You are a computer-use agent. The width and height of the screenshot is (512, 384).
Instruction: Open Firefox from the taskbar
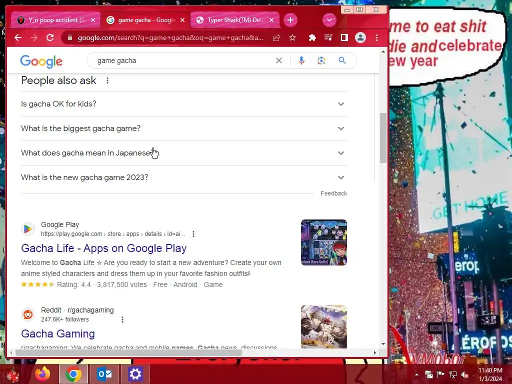pos(42,374)
